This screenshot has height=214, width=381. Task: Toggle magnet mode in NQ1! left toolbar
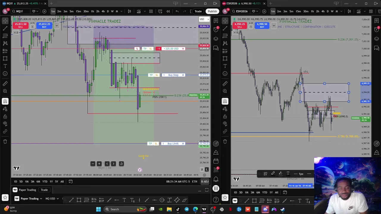pos(5,101)
